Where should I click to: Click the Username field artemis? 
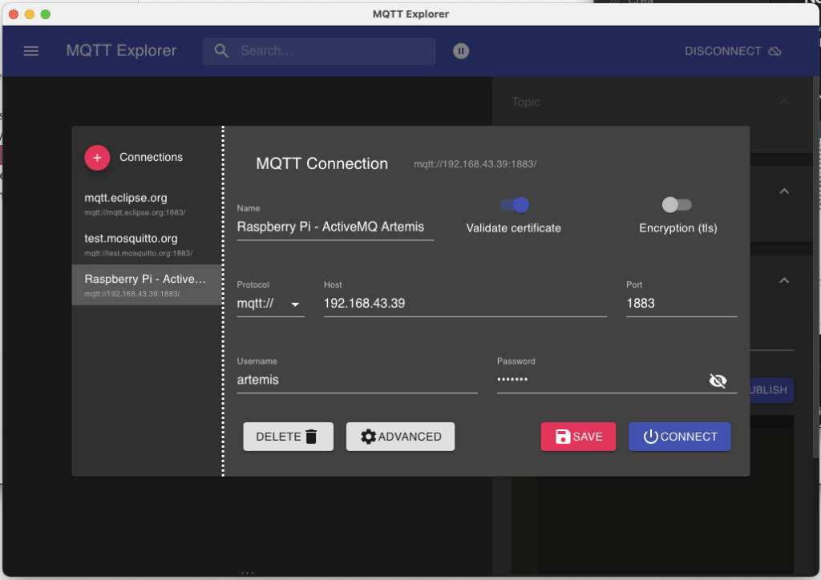pyautogui.click(x=357, y=380)
